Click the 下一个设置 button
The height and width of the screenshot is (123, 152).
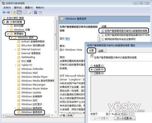[125, 118]
